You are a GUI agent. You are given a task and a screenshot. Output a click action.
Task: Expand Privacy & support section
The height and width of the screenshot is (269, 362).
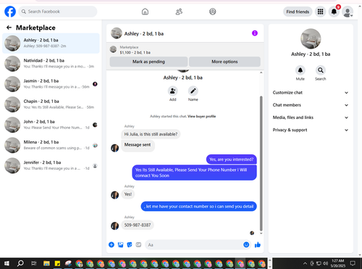pos(311,130)
